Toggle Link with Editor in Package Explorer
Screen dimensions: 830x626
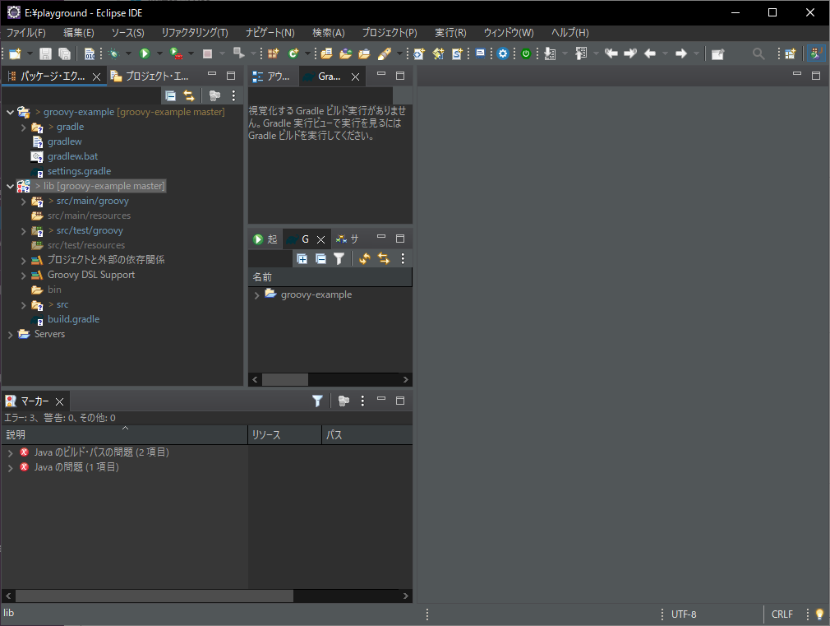coord(189,95)
